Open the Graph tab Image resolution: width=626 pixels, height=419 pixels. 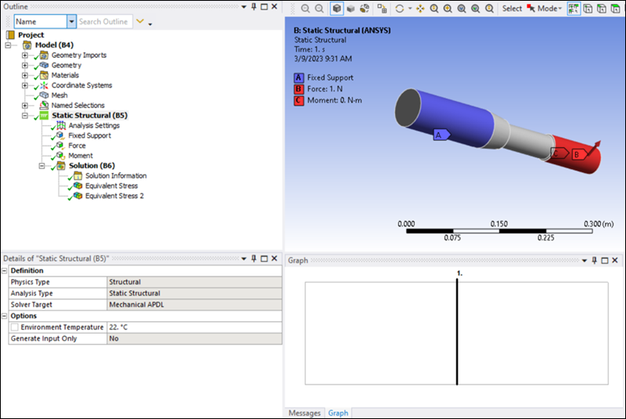pos(338,413)
